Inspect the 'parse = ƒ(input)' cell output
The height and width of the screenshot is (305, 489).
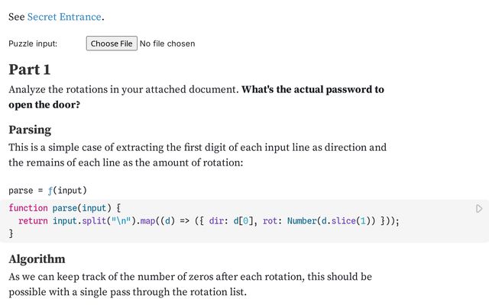47,190
